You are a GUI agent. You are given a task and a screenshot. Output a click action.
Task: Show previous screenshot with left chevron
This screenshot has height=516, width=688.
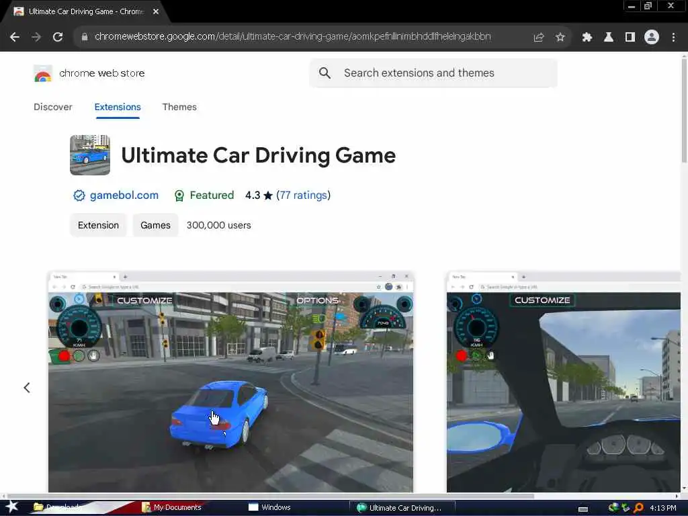[x=27, y=388]
